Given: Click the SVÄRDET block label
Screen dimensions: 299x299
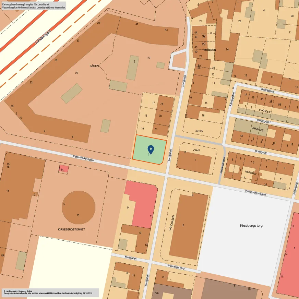Looking at the screenshot, I should click(x=264, y=111).
